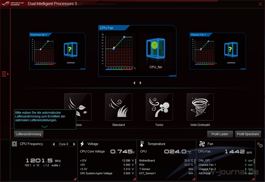Click the Lüfterabstimmung button
Image resolution: width=265 pixels, height=182 pixels.
pyautogui.click(x=29, y=134)
